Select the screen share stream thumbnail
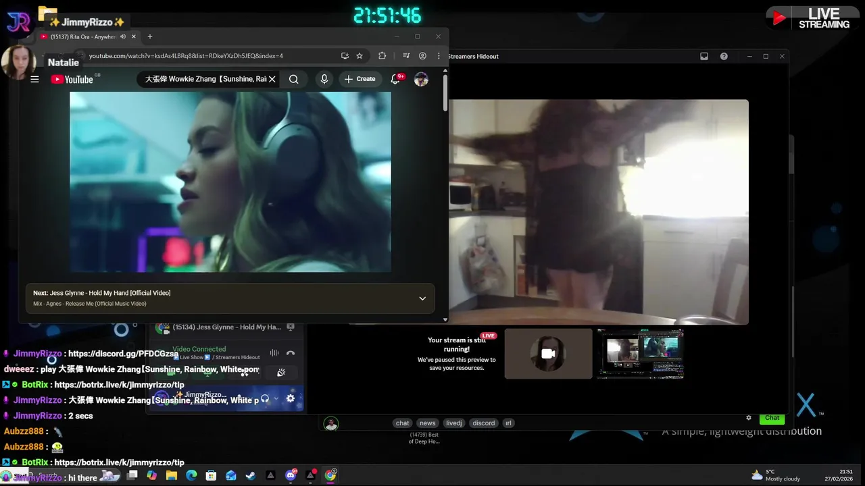865x486 pixels. coord(640,354)
